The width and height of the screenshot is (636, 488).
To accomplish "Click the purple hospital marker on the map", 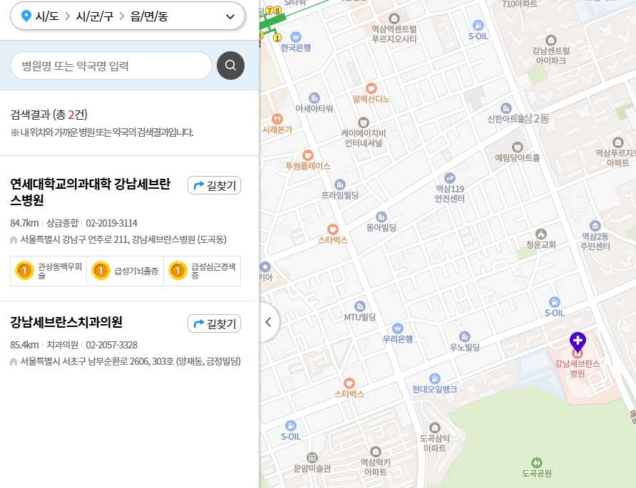I will tap(578, 342).
